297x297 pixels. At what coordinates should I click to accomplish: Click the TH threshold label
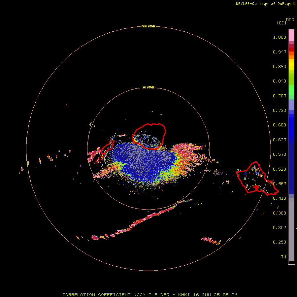(x=283, y=257)
